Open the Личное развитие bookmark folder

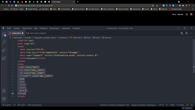64,9
